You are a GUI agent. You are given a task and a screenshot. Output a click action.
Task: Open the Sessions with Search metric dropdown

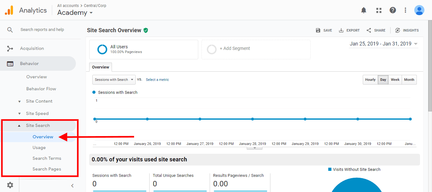point(114,80)
